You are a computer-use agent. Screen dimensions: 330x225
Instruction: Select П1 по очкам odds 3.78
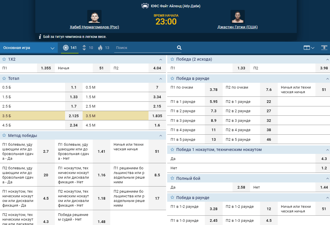[214, 89]
